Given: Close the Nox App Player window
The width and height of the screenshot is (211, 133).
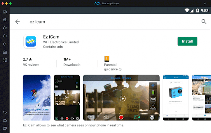Looking at the screenshot, I should coord(3,3).
